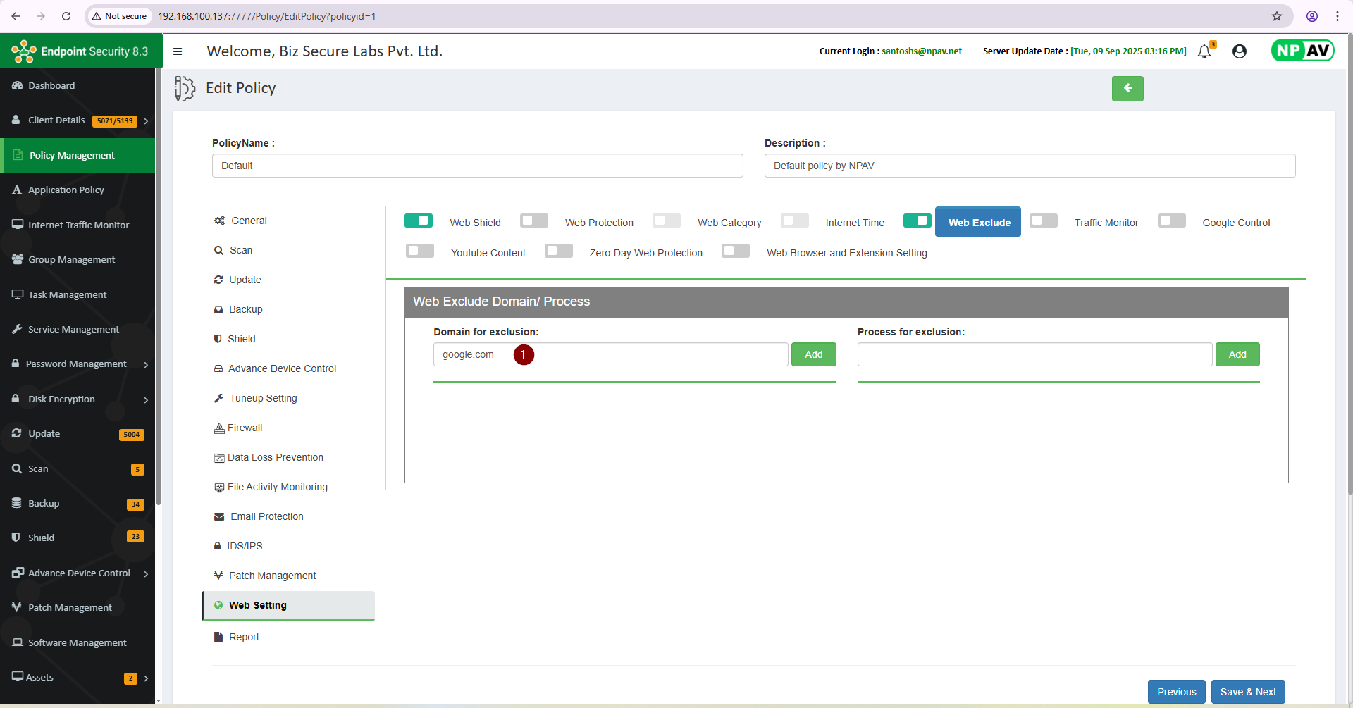Expand the Disk Encryption submenu arrow
Screen dimensions: 1353x708
[146, 400]
